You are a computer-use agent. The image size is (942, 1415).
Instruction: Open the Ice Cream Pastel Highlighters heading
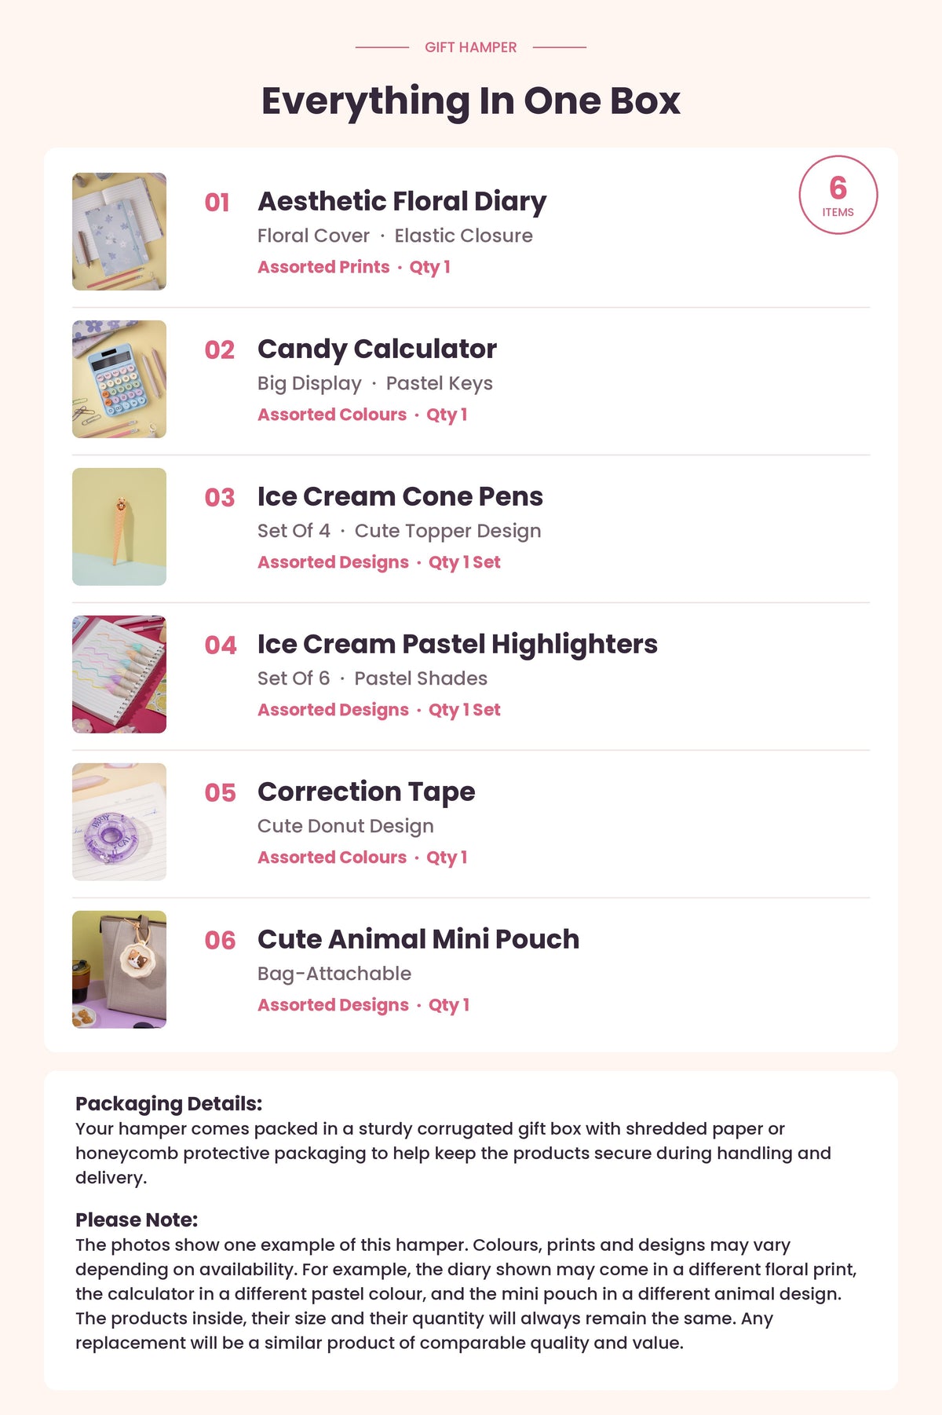pyautogui.click(x=458, y=645)
